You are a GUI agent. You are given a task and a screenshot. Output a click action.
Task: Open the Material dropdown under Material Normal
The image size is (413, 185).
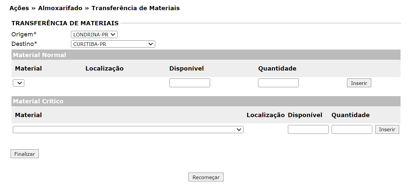pyautogui.click(x=18, y=83)
